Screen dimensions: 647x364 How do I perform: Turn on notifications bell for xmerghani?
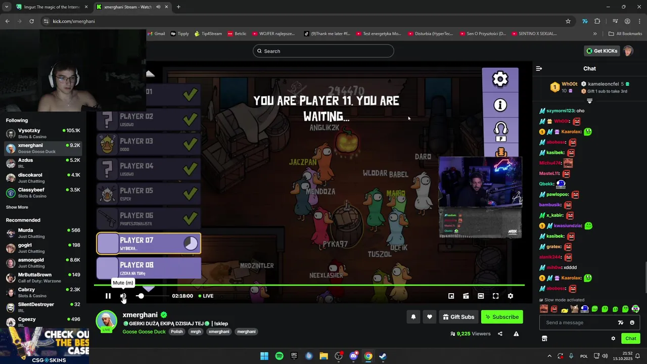(413, 317)
